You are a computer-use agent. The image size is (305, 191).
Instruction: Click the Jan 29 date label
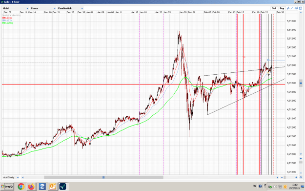point(183,12)
